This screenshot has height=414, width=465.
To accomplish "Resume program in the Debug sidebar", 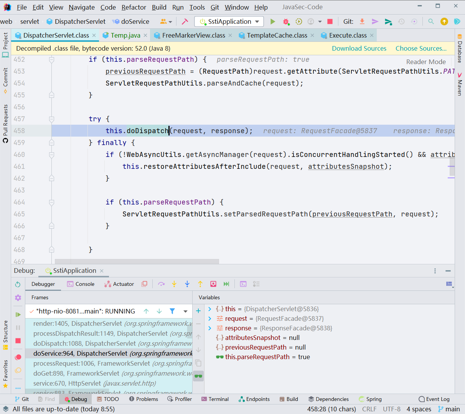I will pos(18,315).
